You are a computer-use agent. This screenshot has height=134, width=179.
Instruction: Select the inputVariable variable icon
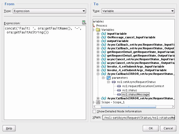(x=104, y=34)
